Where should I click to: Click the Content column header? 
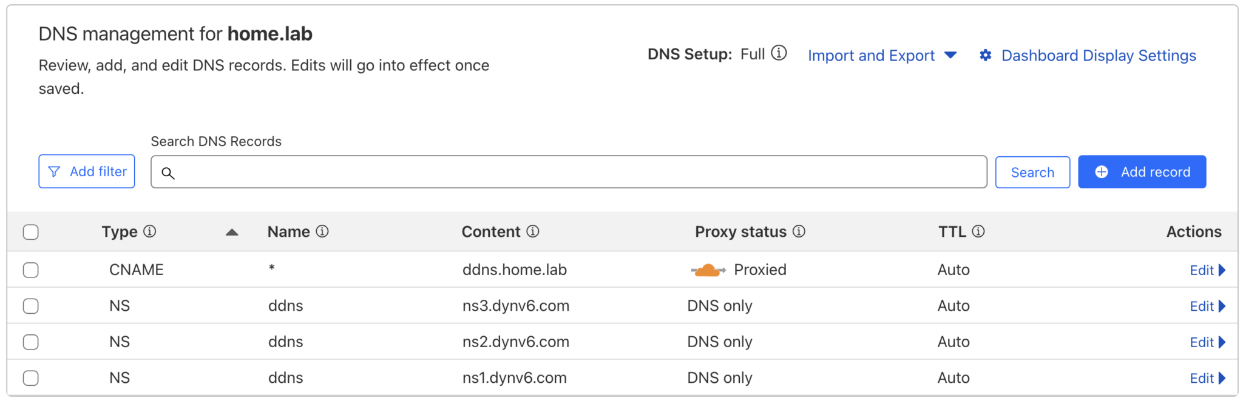492,231
